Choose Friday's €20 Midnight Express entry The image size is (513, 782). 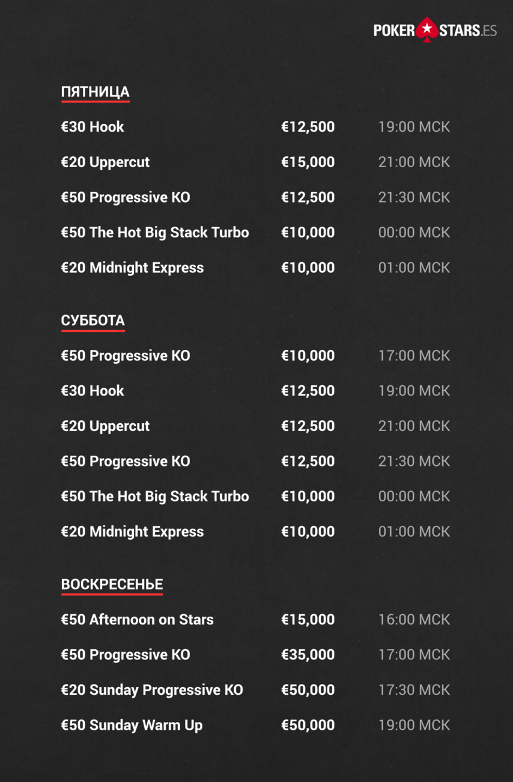(x=133, y=268)
